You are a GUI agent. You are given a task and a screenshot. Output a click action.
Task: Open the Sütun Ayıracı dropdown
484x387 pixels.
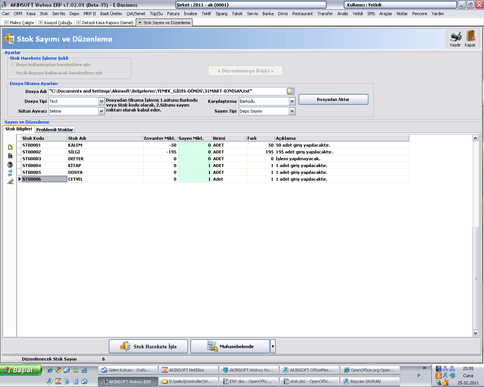point(101,111)
